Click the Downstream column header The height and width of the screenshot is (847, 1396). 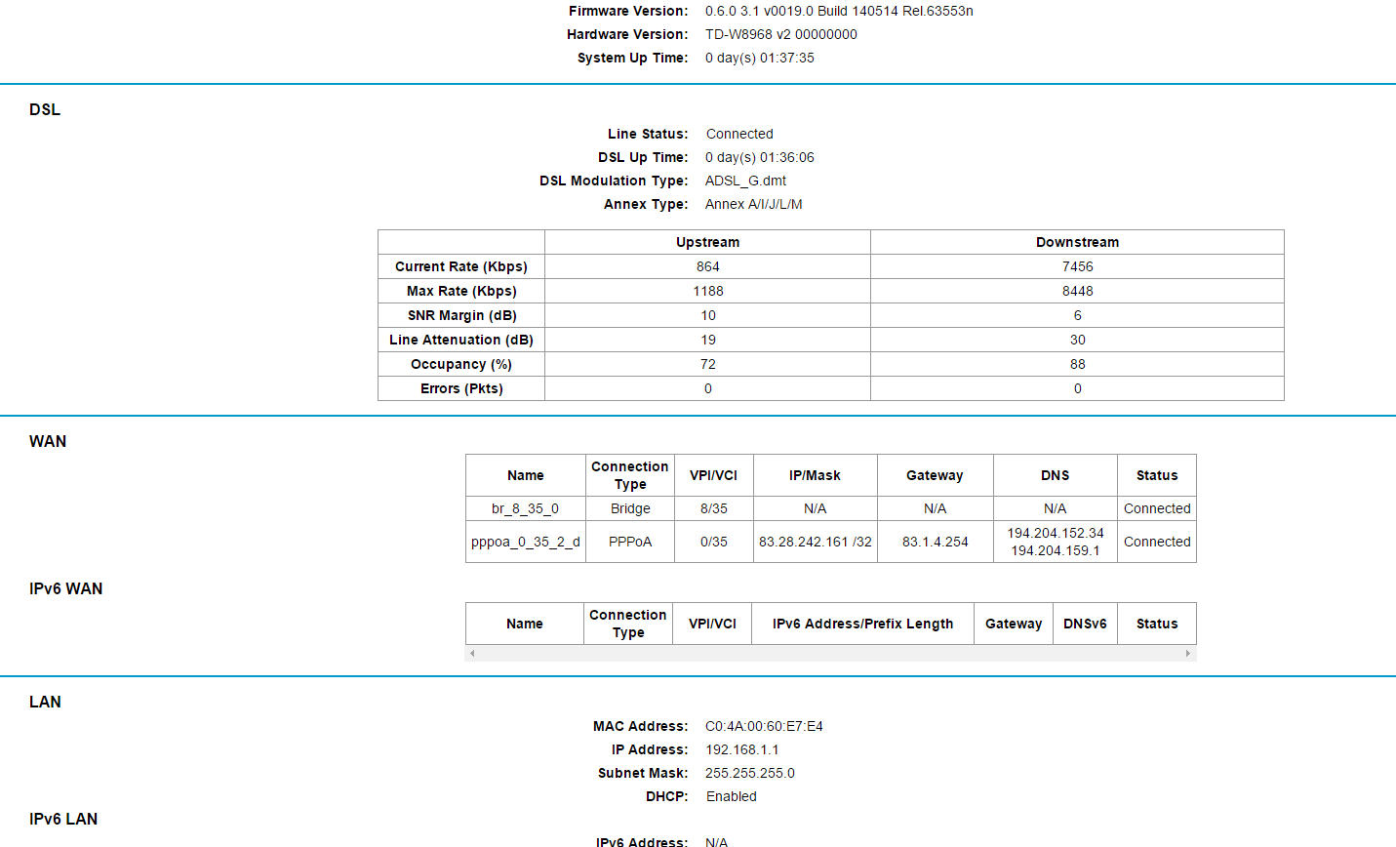(1077, 242)
